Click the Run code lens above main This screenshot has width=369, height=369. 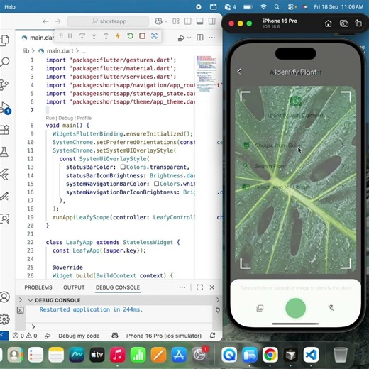click(x=50, y=118)
